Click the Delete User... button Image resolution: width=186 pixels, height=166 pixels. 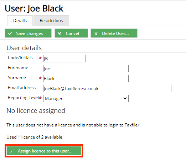[114, 33]
